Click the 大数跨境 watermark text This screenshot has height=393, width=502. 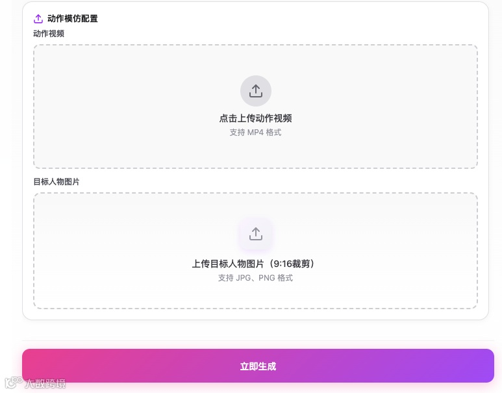point(45,383)
